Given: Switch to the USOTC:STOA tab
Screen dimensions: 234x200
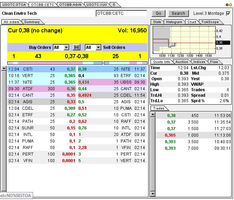Looking at the screenshot, I should [x=14, y=4].
